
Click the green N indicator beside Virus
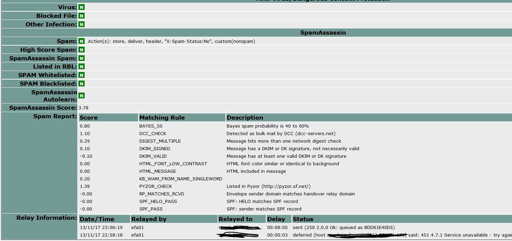point(81,7)
